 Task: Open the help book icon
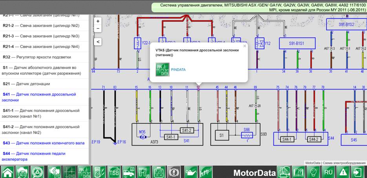pos(299,173)
